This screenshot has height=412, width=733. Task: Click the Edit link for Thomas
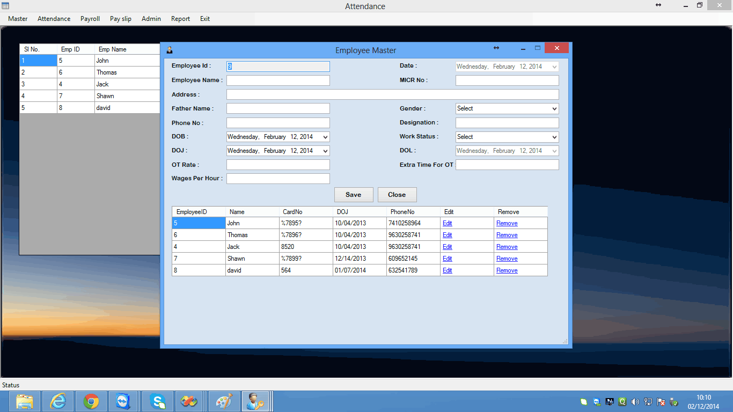(x=447, y=235)
